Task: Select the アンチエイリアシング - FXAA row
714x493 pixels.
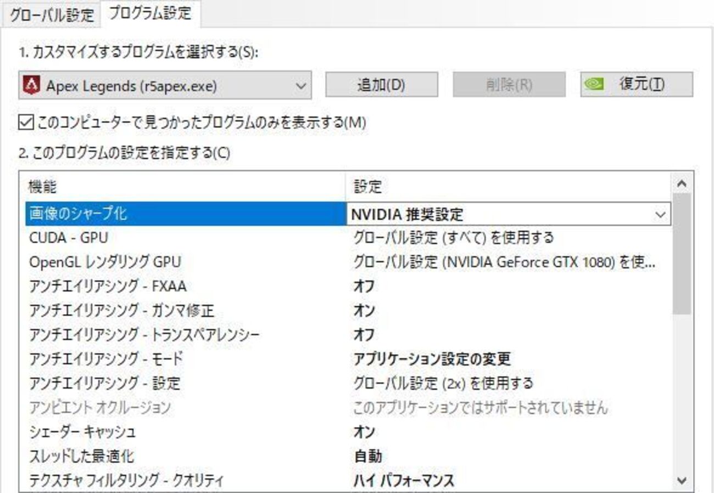Action: pos(348,286)
